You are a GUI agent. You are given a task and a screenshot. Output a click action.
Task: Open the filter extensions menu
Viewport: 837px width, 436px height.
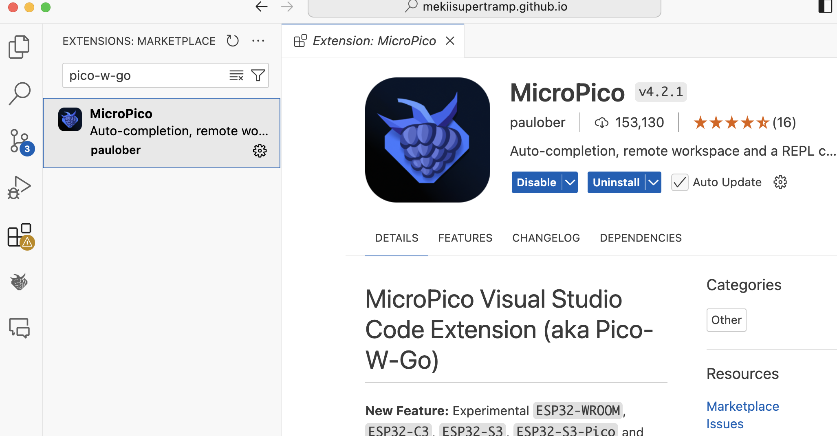258,75
